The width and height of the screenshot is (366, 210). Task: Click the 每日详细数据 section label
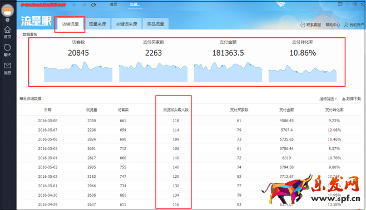click(31, 99)
